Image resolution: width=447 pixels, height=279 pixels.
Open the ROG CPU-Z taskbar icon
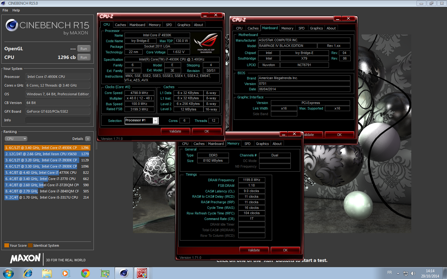(x=142, y=273)
